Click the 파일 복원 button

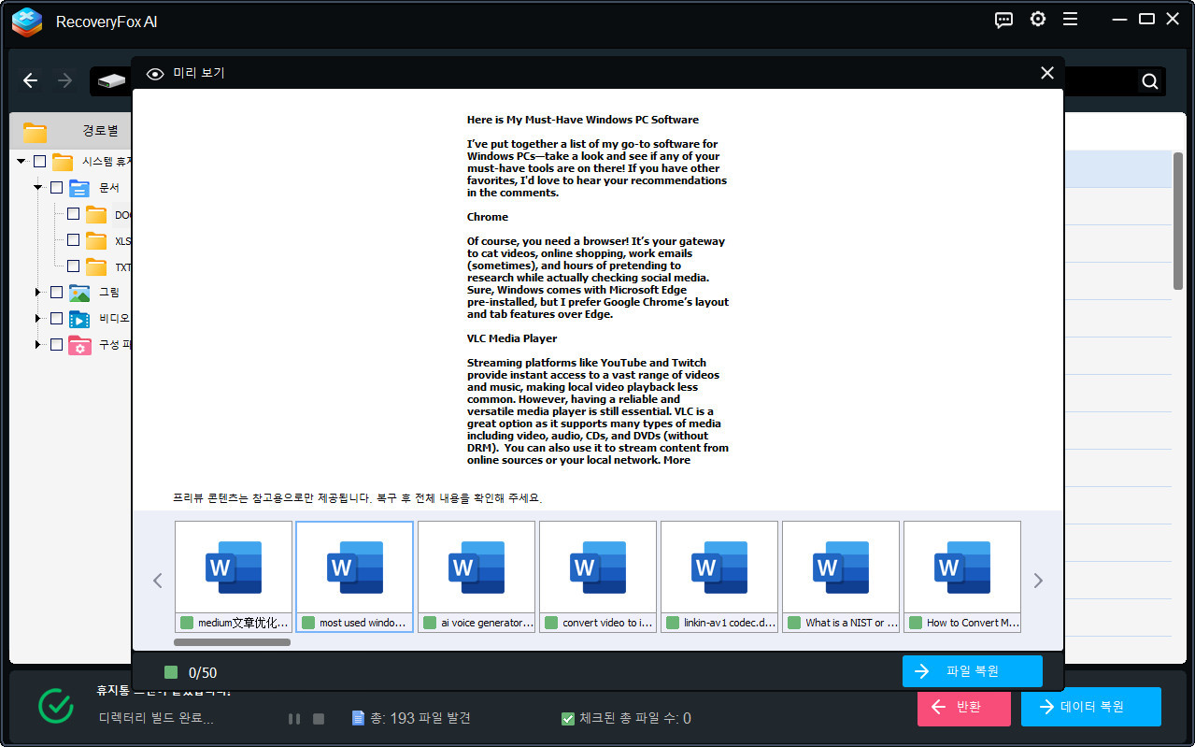(x=972, y=671)
